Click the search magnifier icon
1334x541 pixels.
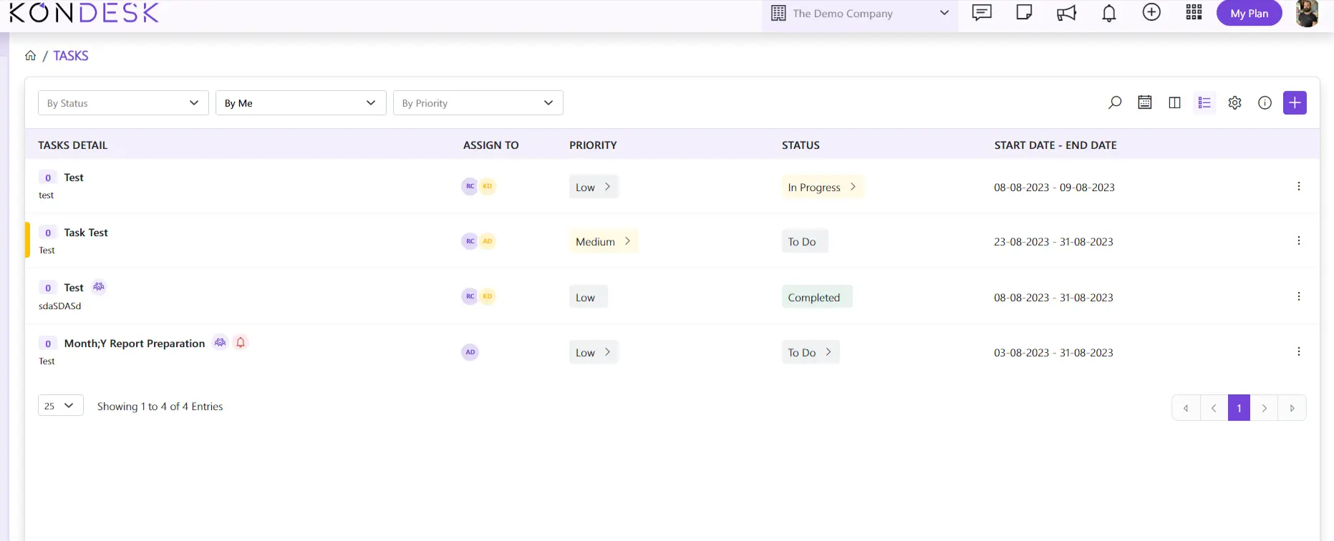tap(1115, 103)
